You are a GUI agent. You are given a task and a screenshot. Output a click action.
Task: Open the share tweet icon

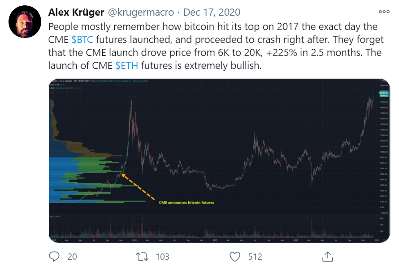(x=328, y=257)
